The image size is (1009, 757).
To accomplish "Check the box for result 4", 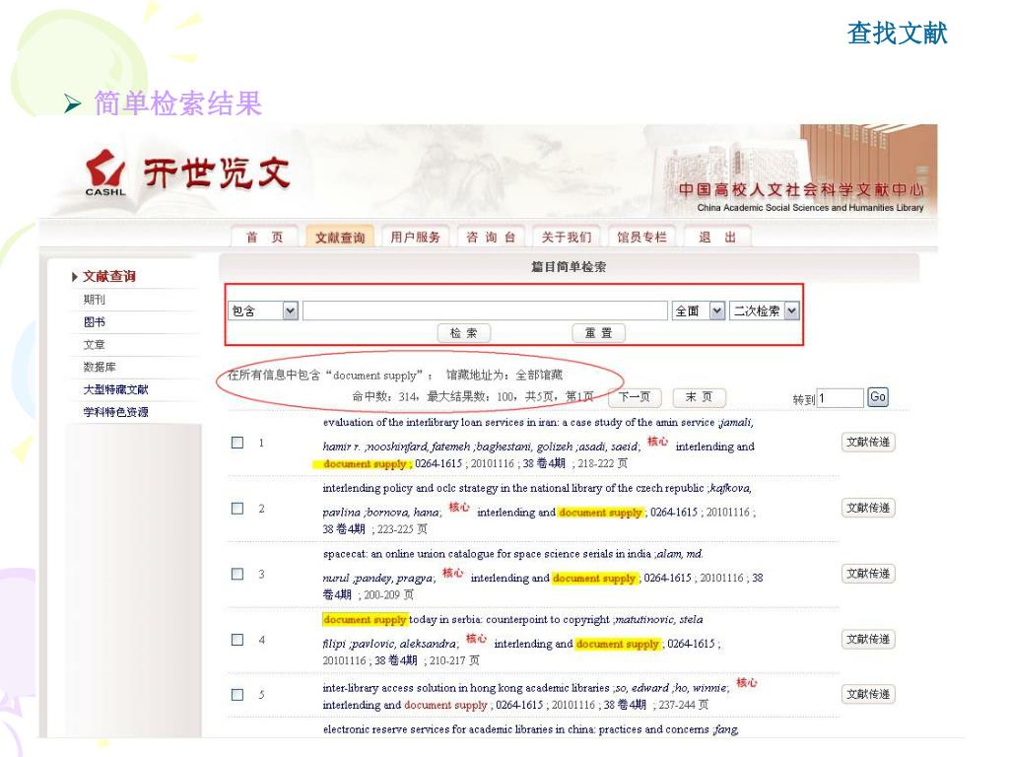I will click(237, 640).
